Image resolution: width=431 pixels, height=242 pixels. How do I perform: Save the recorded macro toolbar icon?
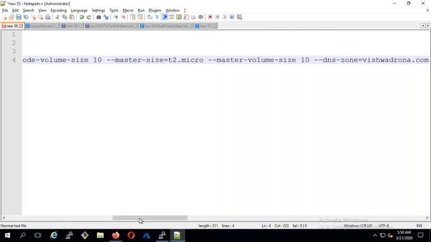[x=240, y=17]
